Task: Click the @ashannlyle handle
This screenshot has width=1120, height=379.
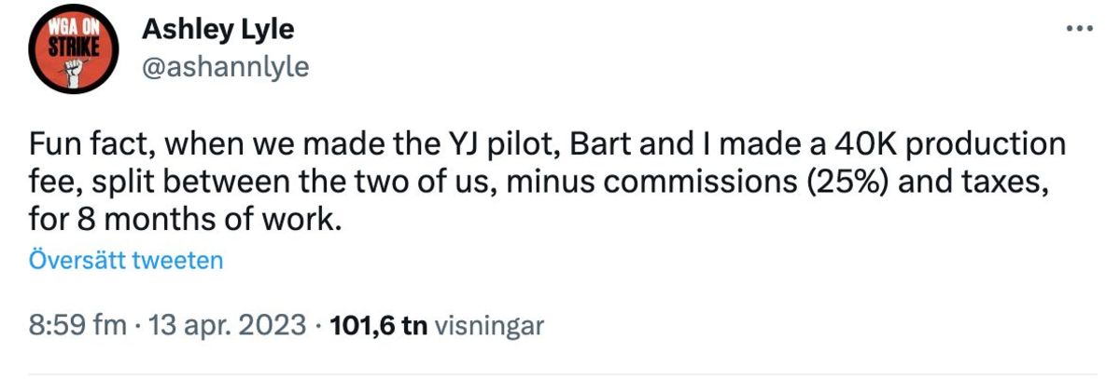Action: tap(225, 66)
